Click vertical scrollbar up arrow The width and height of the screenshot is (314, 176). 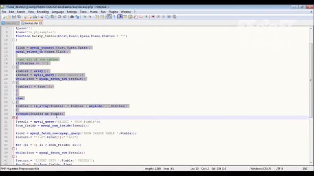tap(311, 28)
